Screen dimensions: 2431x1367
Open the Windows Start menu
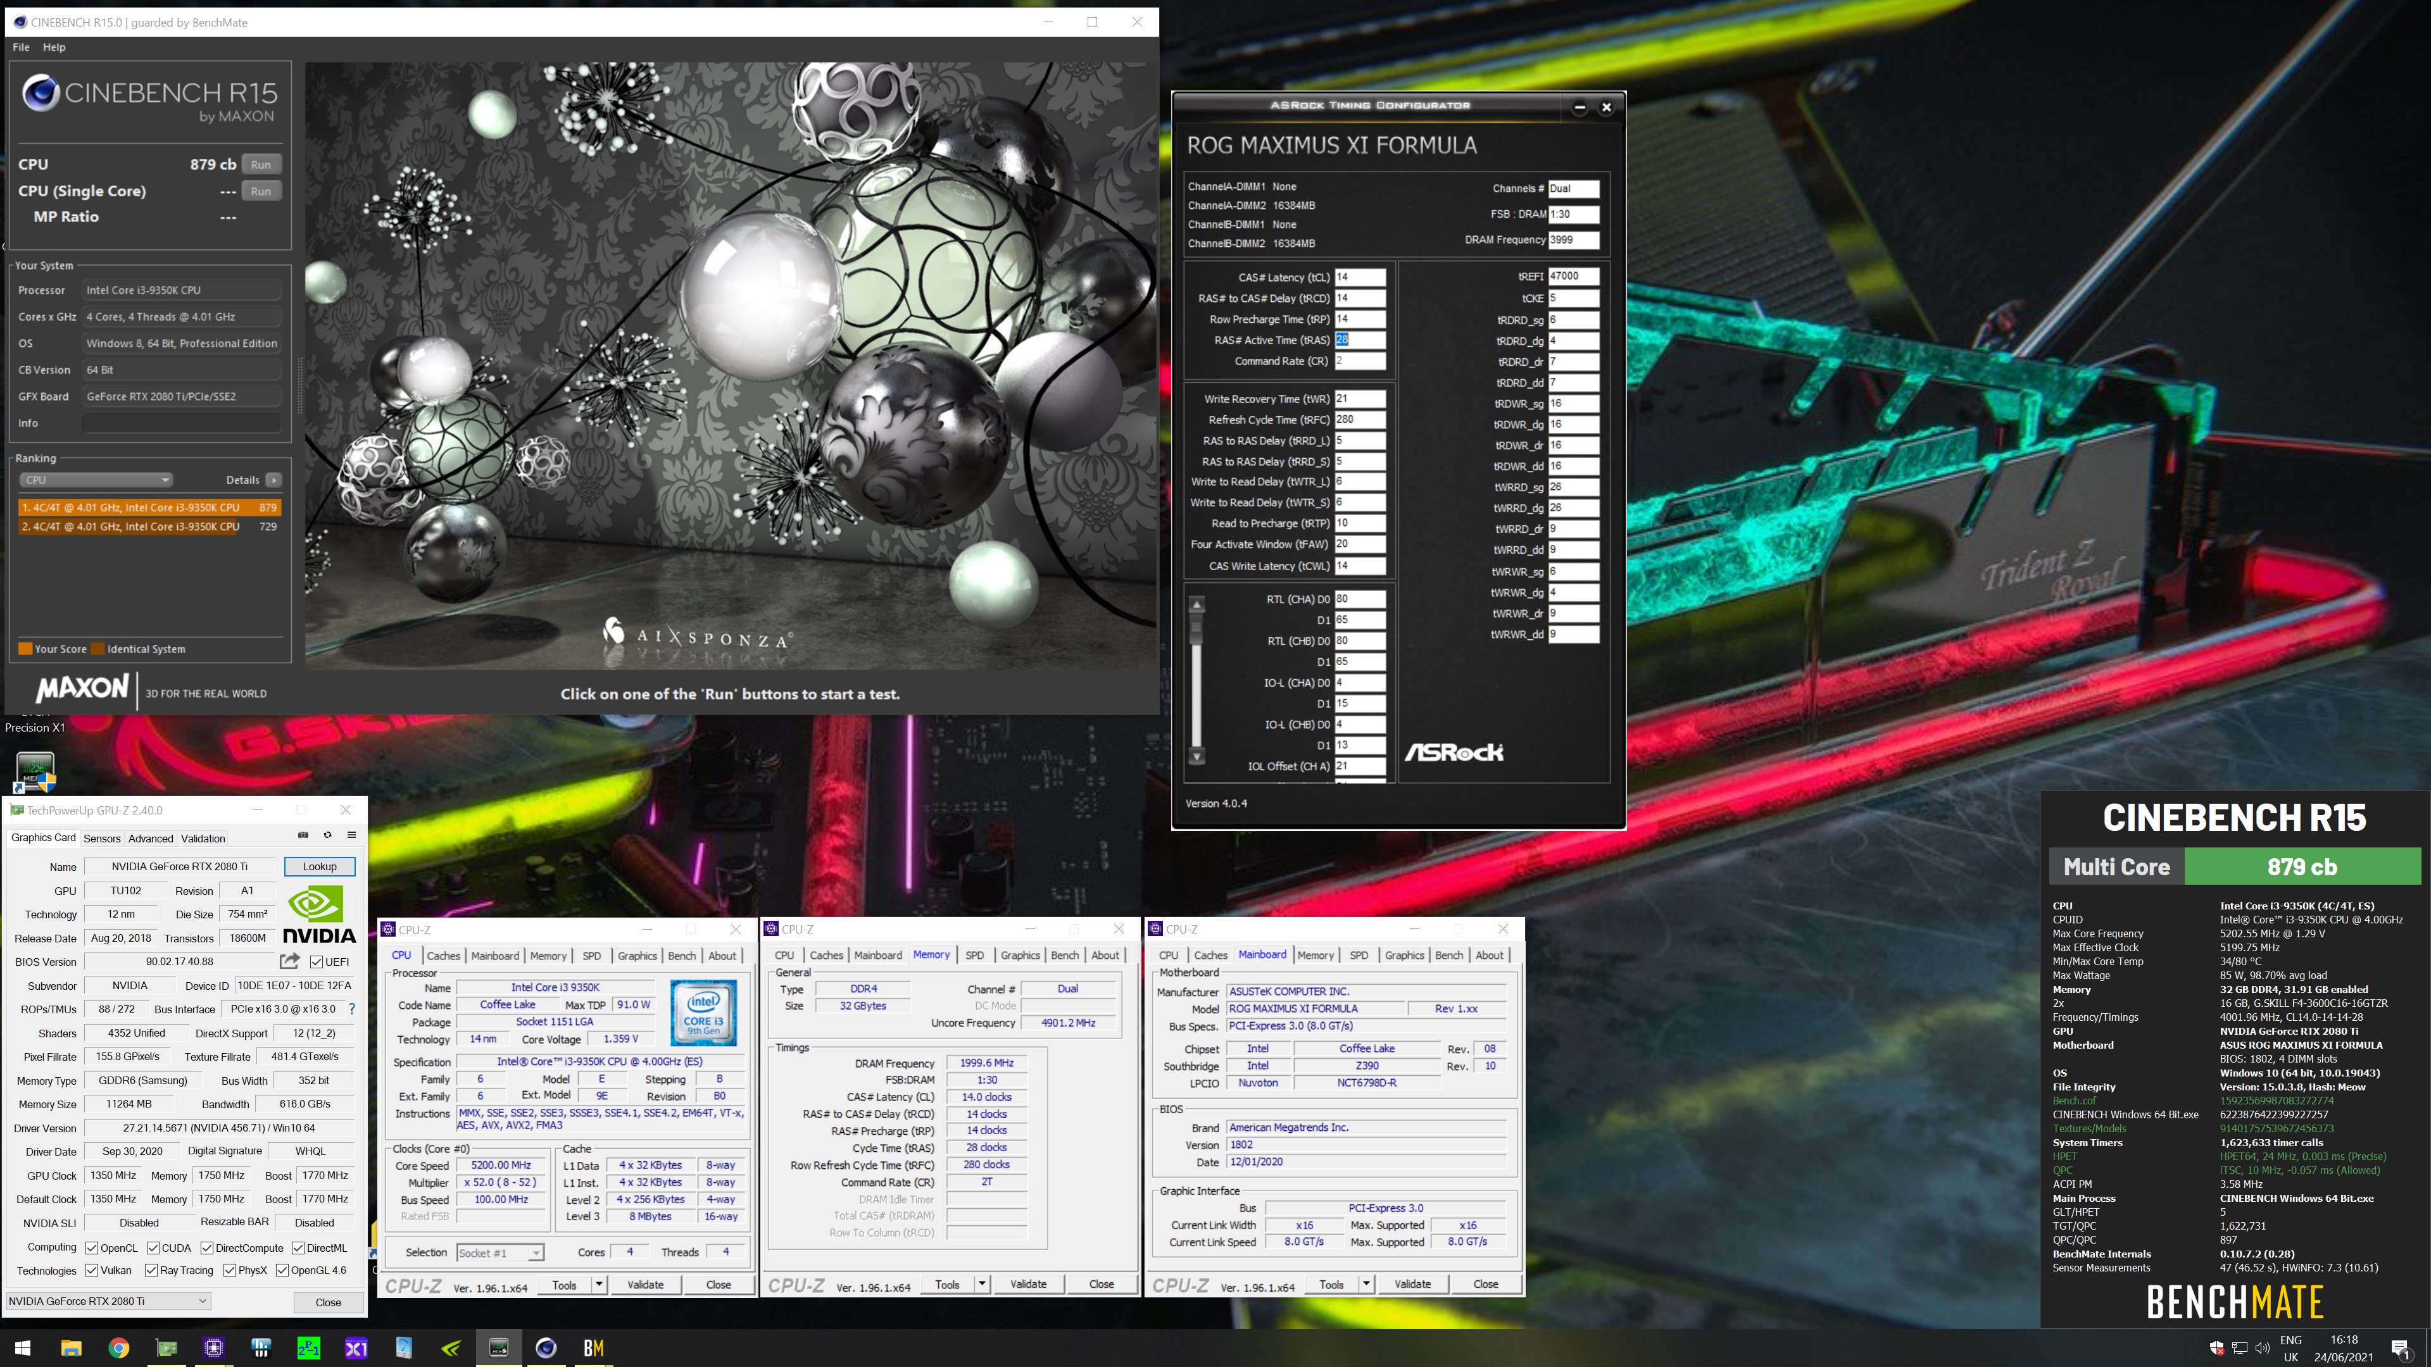(23, 1348)
